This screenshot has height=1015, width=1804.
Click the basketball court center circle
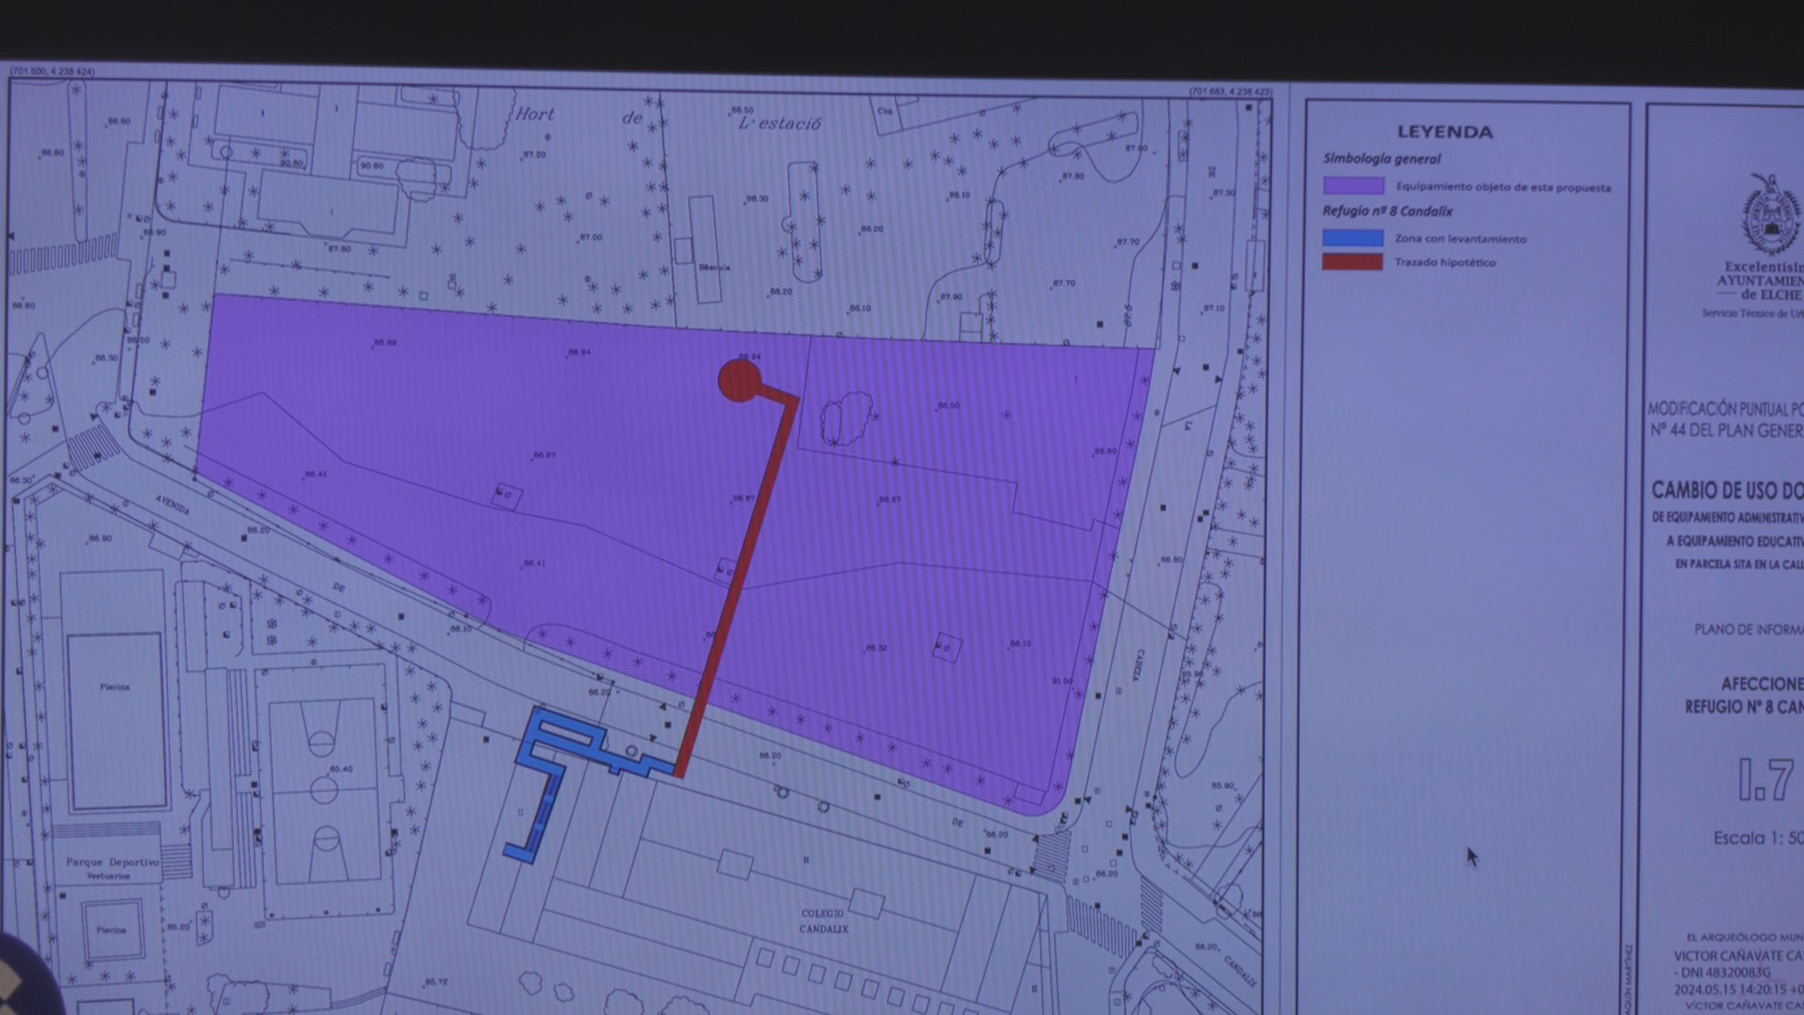(324, 789)
